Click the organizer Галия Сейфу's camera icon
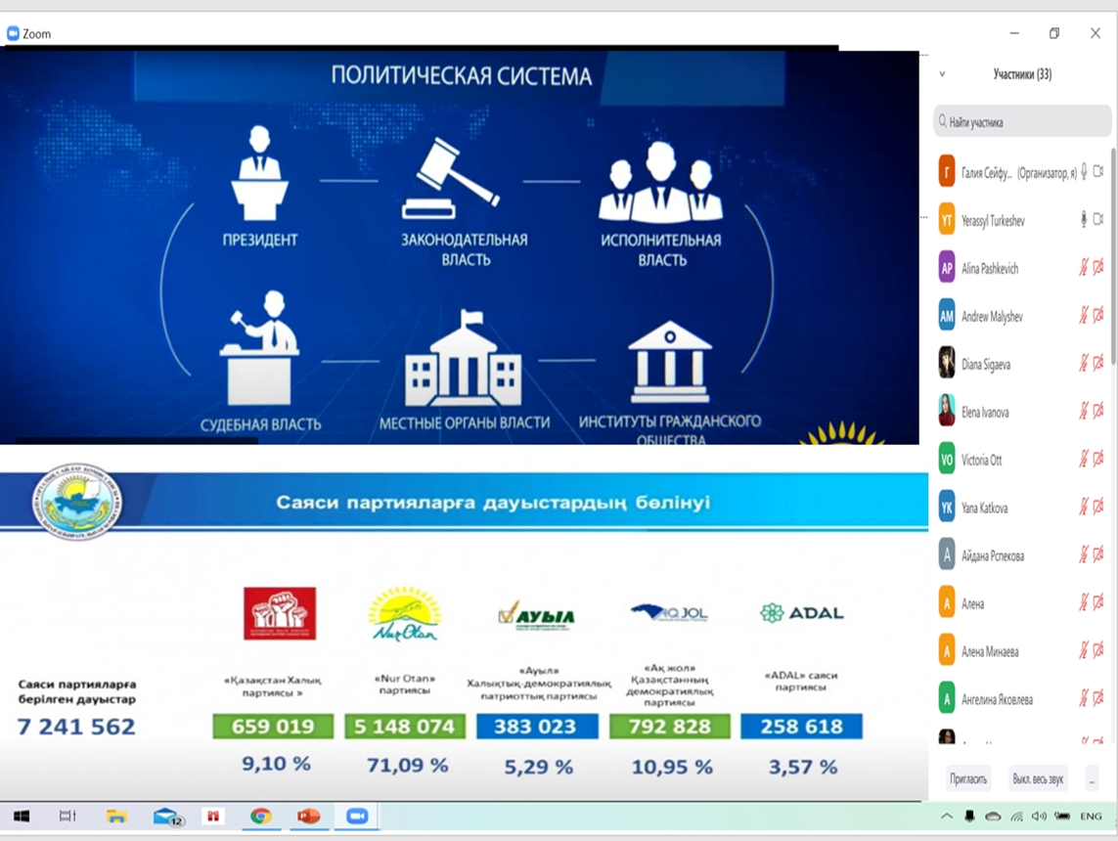The image size is (1118, 841). [x=1098, y=171]
